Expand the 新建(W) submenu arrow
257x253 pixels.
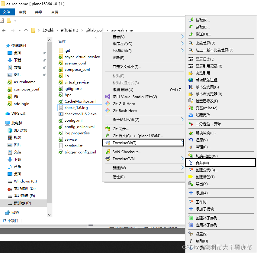coord(182,168)
